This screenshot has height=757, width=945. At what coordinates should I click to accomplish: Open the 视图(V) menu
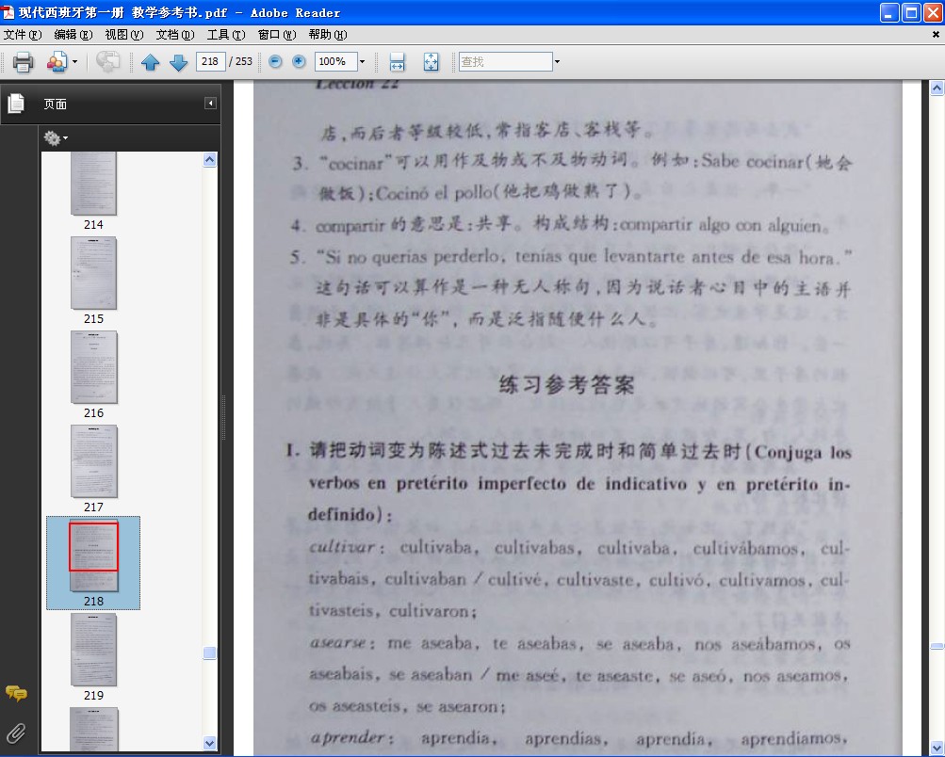[124, 34]
